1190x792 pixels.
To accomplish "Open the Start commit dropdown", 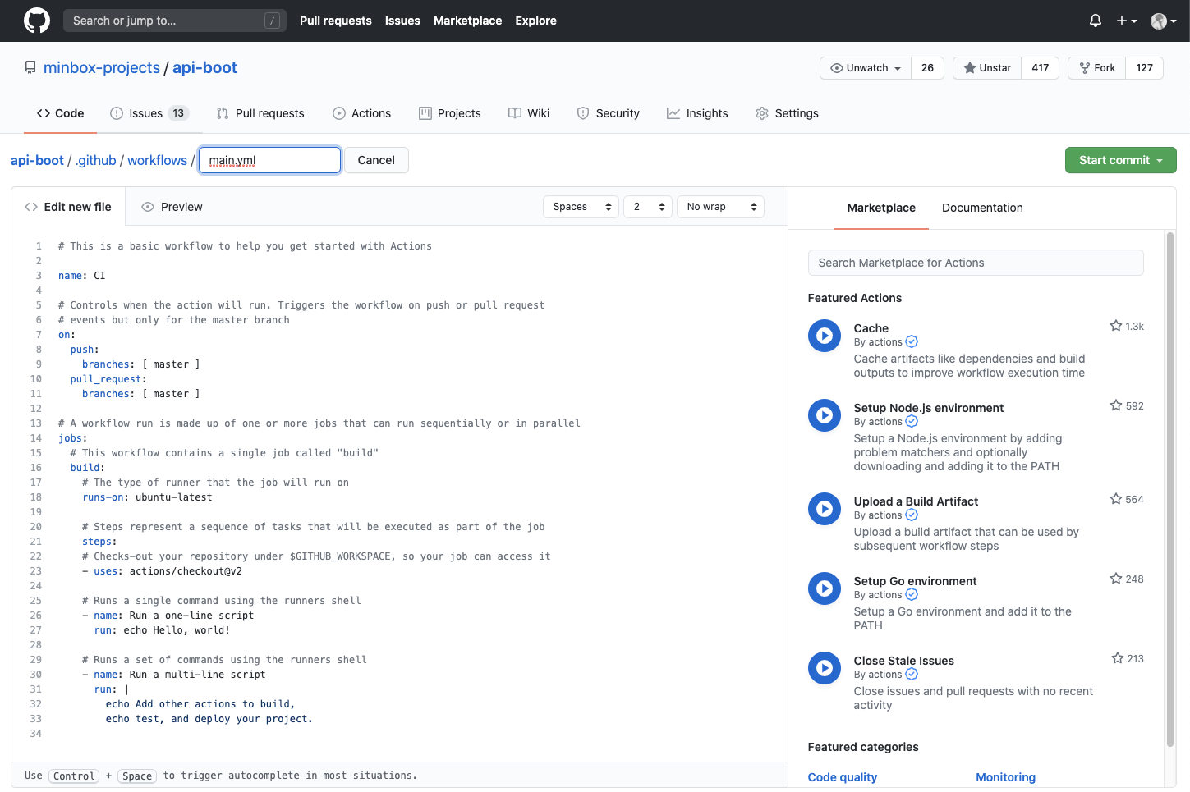I will 1120,160.
